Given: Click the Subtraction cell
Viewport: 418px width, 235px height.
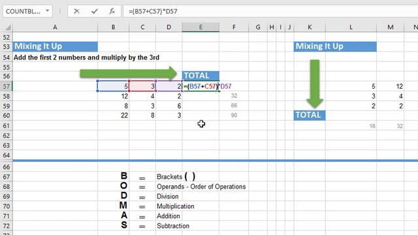Looking at the screenshot, I should point(173,226).
